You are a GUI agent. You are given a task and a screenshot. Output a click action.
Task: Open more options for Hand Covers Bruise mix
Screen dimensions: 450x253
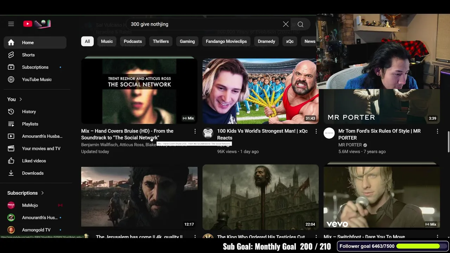tap(195, 131)
